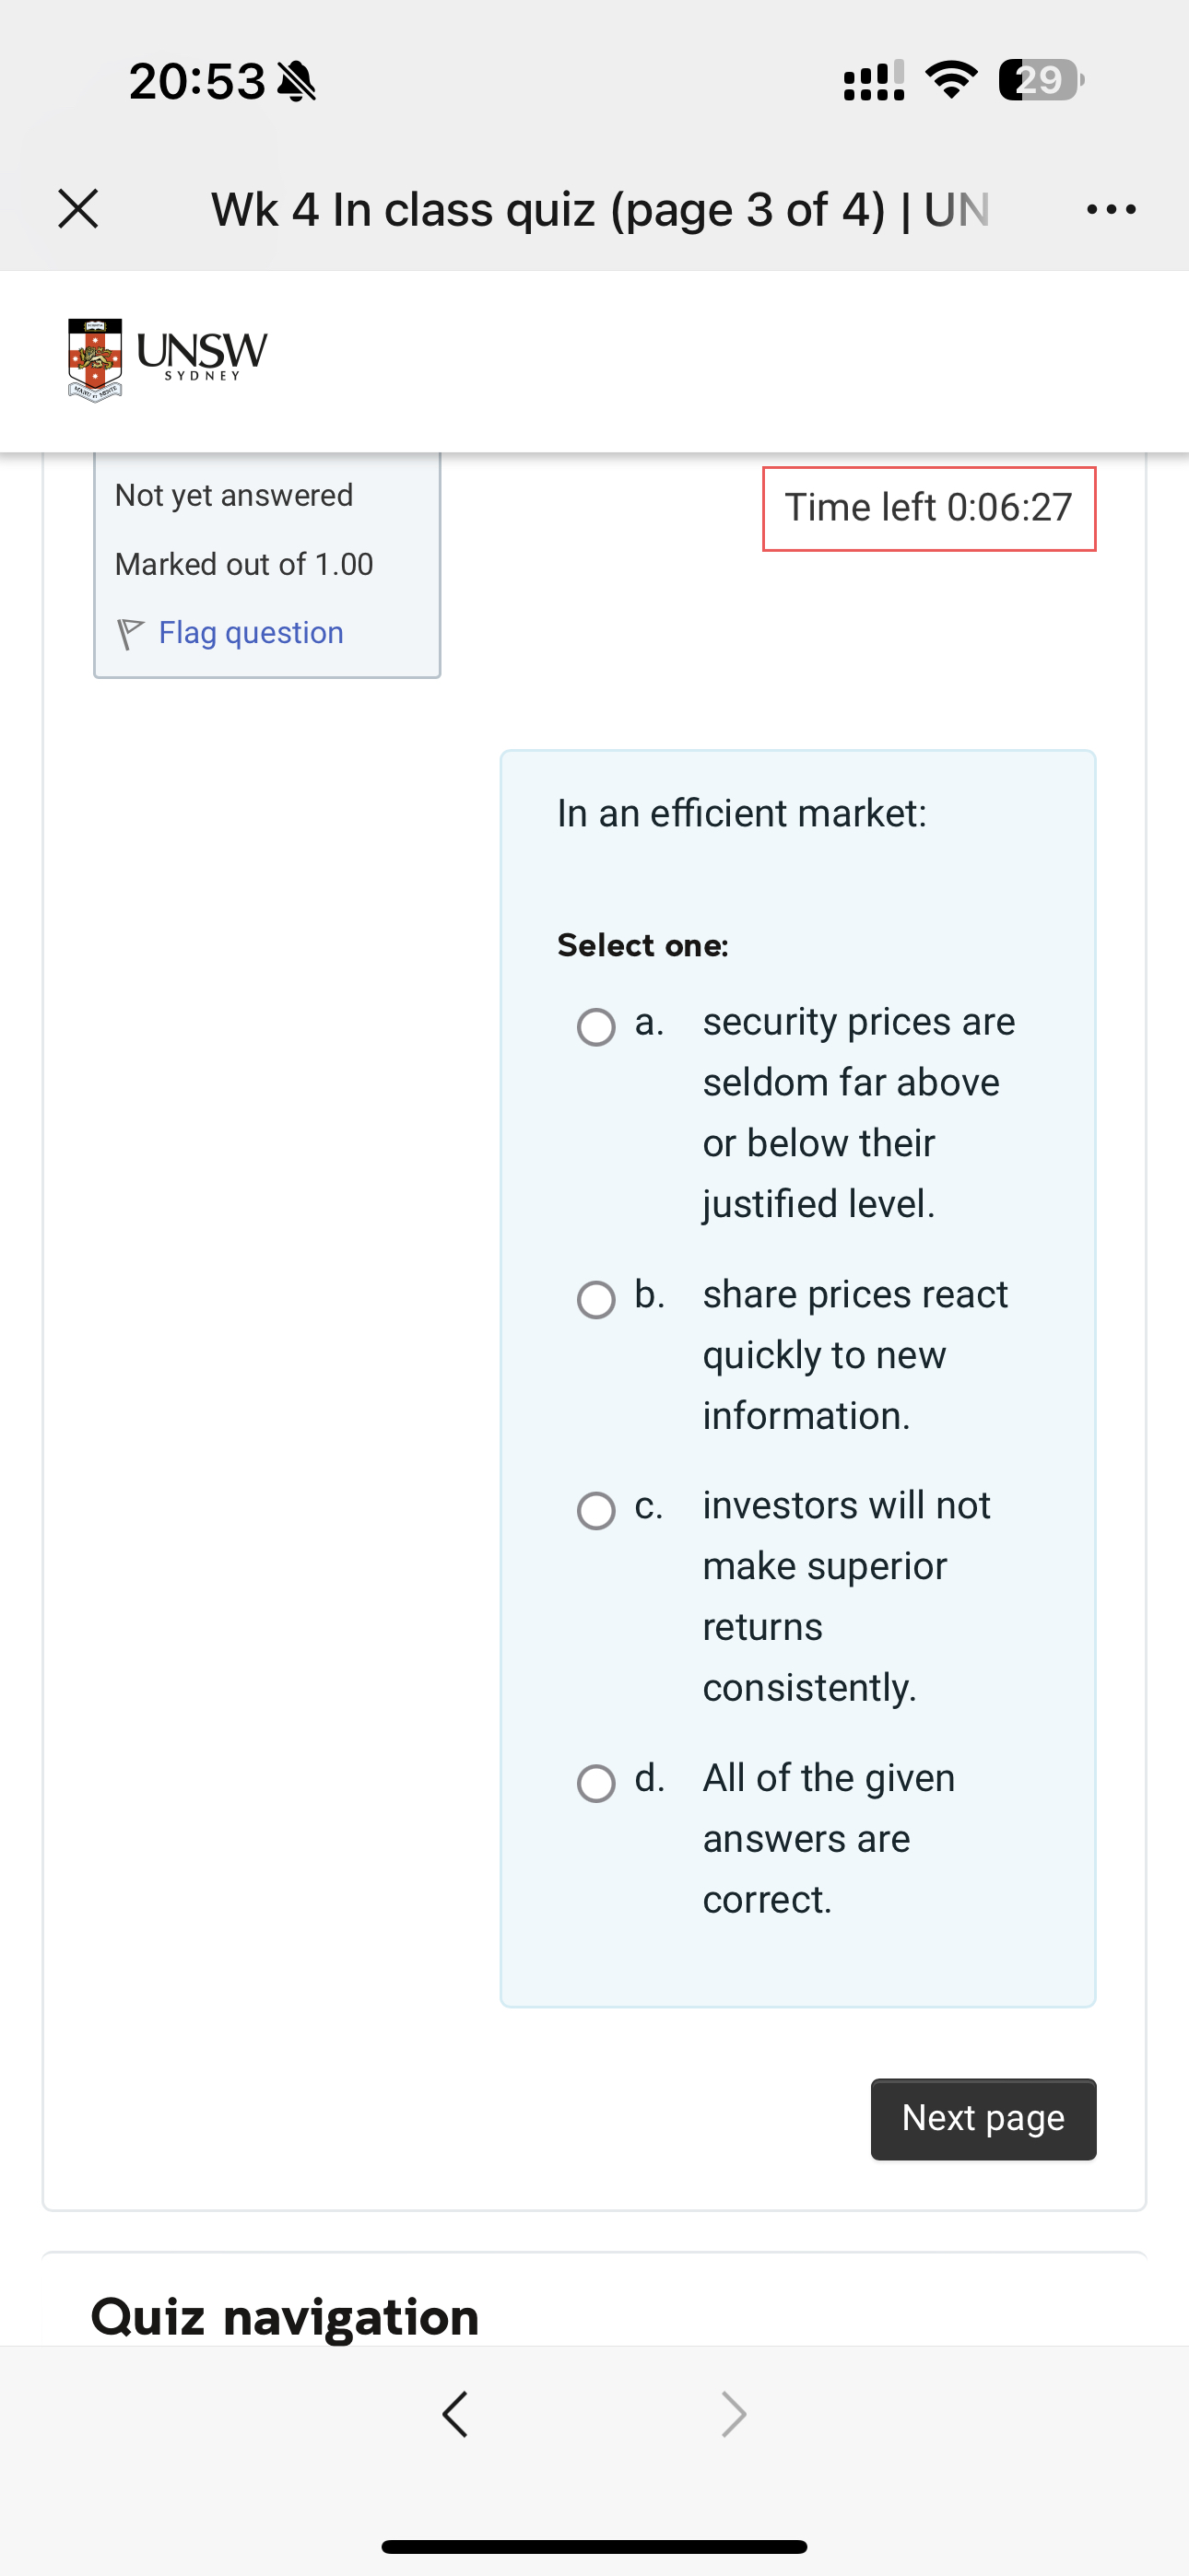This screenshot has width=1189, height=2576.
Task: Tap the muted notifications bell icon
Action: [297, 80]
